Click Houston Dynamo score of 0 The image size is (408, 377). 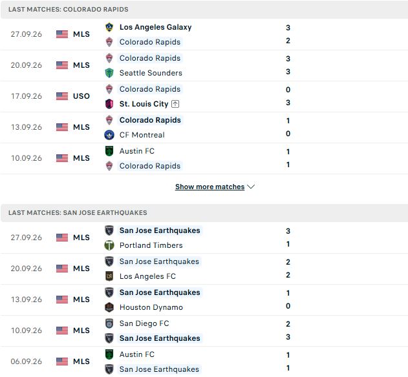tap(288, 306)
